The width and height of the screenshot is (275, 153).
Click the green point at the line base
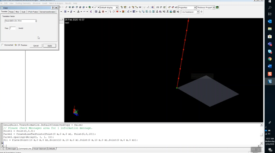tap(177, 88)
